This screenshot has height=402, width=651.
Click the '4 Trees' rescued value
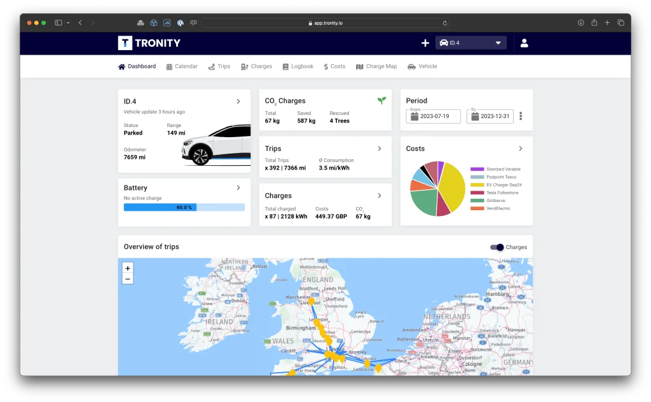(x=339, y=121)
